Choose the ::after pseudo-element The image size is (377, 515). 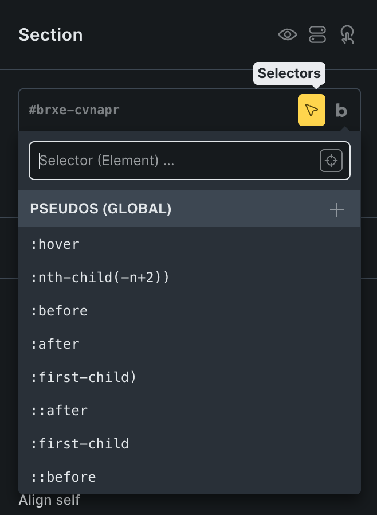click(59, 411)
